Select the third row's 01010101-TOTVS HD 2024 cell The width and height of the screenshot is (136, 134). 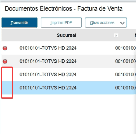point(48,75)
